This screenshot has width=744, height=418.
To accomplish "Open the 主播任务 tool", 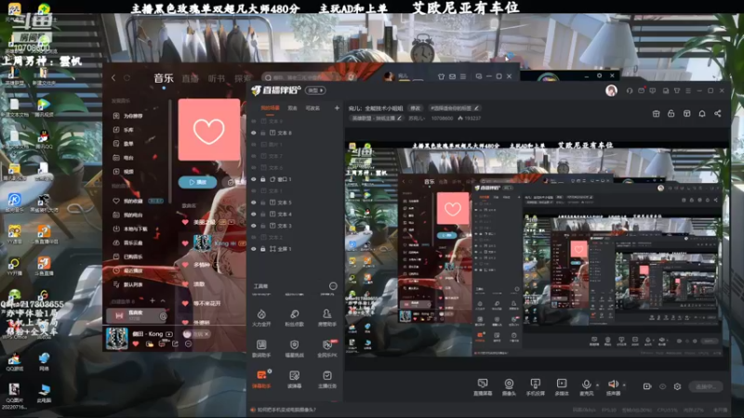I will click(x=327, y=379).
